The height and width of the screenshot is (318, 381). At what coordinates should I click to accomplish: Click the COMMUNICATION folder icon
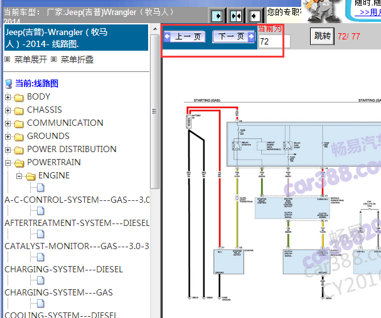(19, 123)
